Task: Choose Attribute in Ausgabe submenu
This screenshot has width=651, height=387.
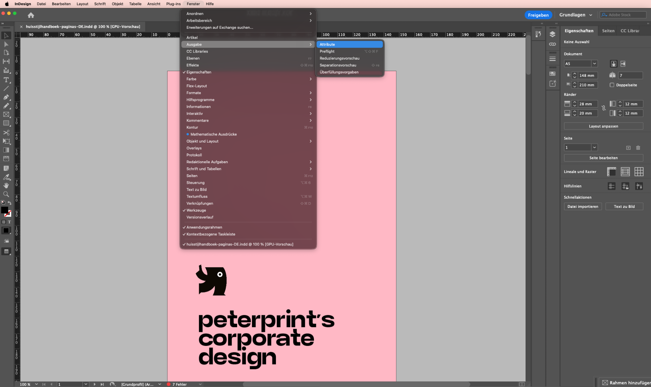Action: (x=350, y=44)
